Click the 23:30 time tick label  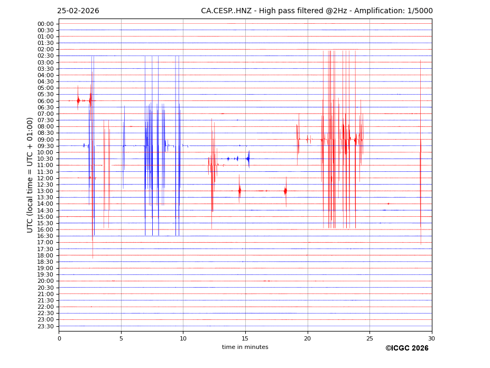click(45, 326)
